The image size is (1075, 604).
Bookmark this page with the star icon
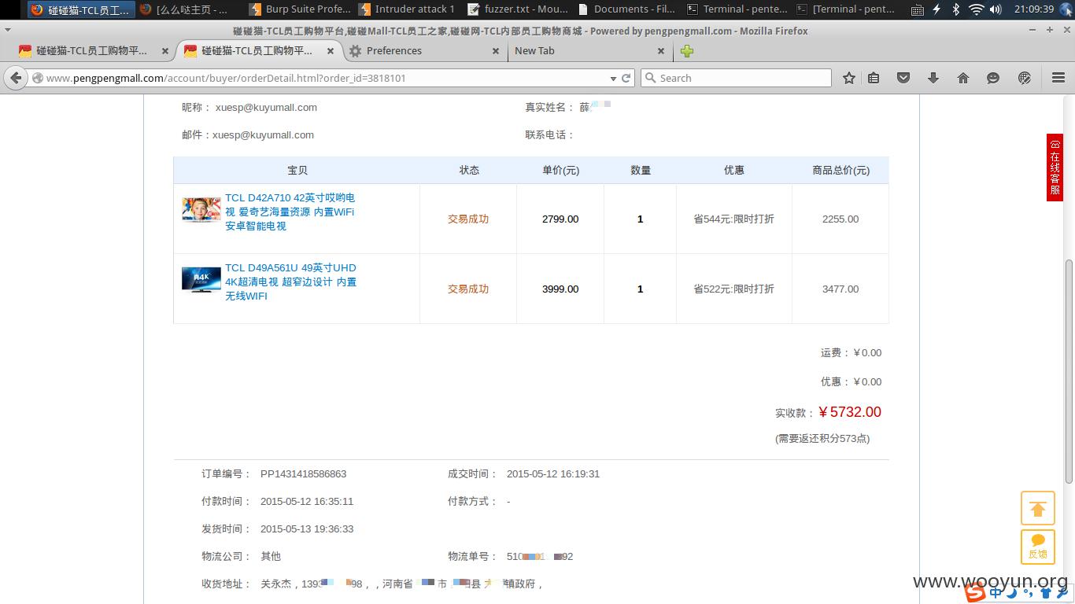(849, 78)
